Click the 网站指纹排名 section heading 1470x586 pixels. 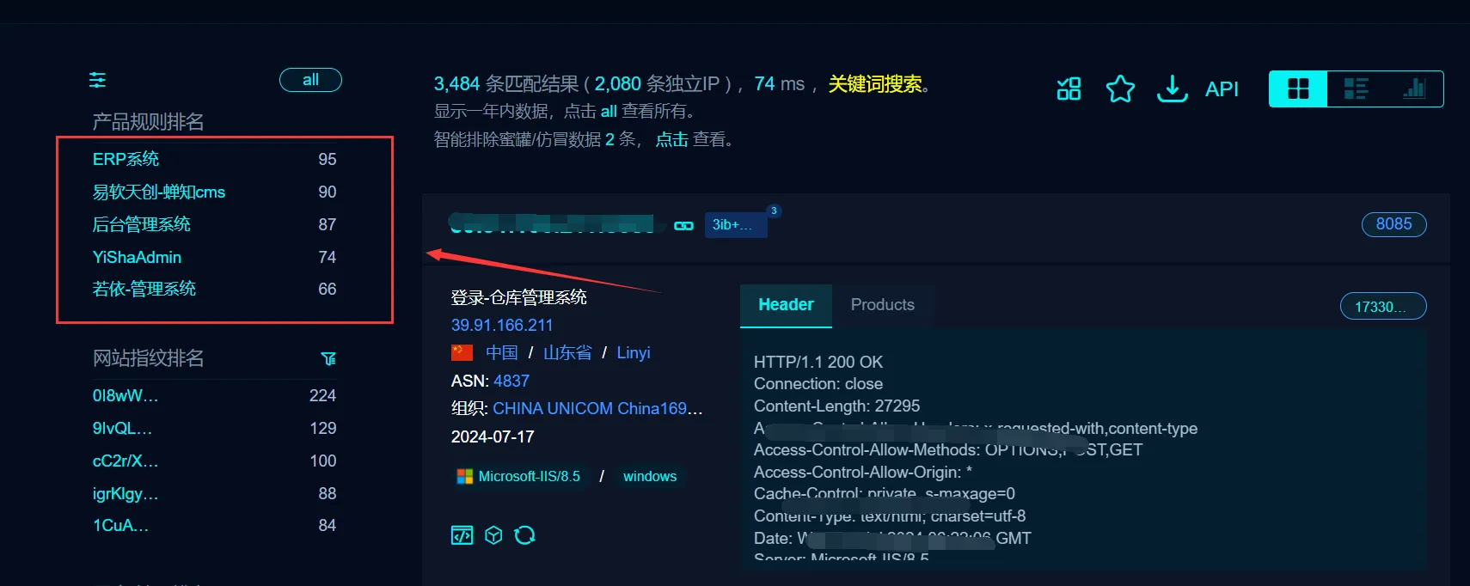pyautogui.click(x=148, y=357)
